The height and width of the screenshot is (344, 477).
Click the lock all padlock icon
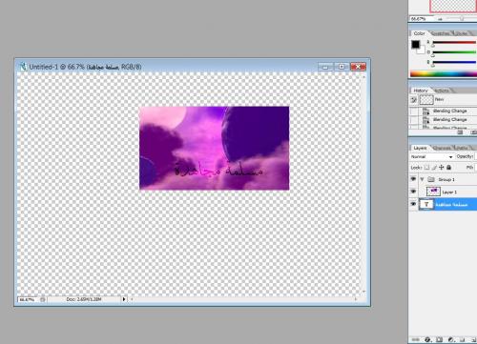(x=448, y=168)
